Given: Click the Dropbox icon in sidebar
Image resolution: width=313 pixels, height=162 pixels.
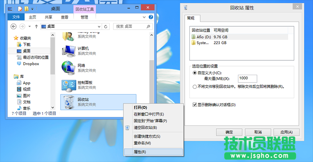Looking at the screenshot, I should (x=19, y=64).
